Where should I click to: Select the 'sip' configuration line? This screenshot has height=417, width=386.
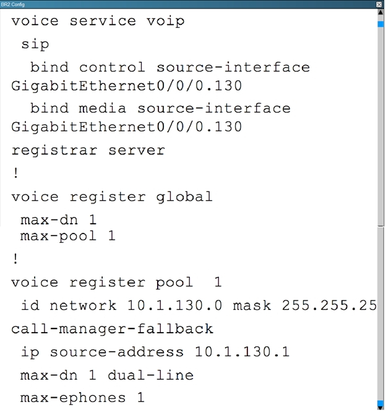[x=35, y=44]
